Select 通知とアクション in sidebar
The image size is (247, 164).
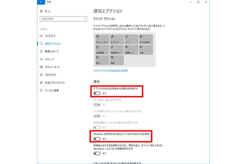point(53,44)
